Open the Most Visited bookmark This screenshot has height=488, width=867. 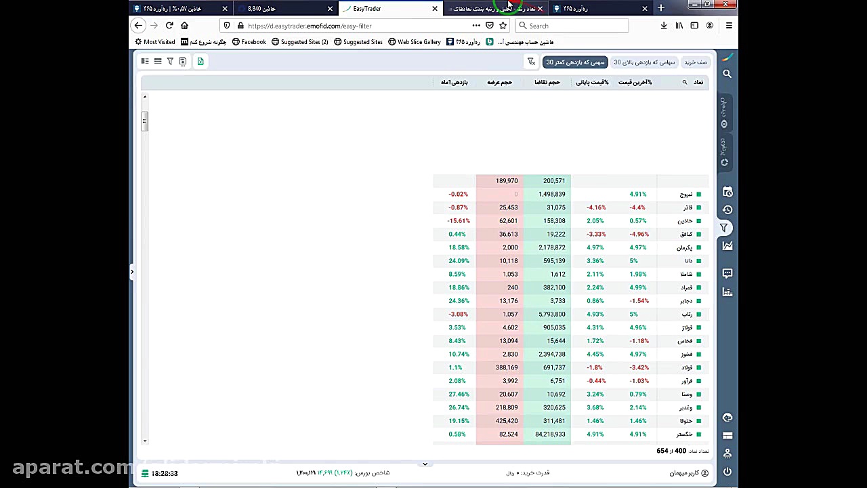pyautogui.click(x=155, y=42)
